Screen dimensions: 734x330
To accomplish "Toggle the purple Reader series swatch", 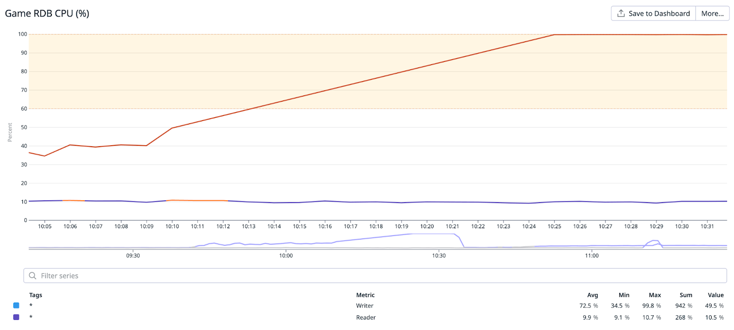I will click(17, 317).
